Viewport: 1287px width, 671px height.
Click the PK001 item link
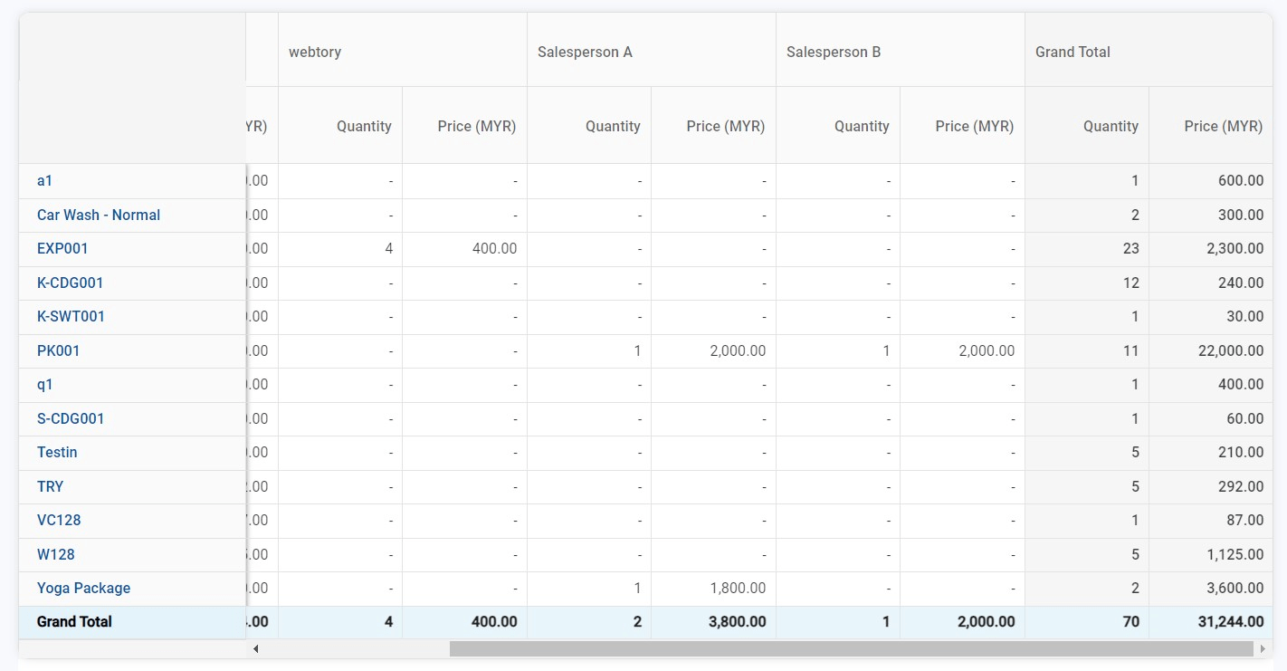pyautogui.click(x=58, y=350)
